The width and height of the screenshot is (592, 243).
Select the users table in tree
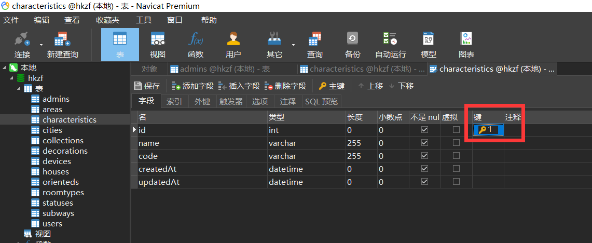point(52,224)
